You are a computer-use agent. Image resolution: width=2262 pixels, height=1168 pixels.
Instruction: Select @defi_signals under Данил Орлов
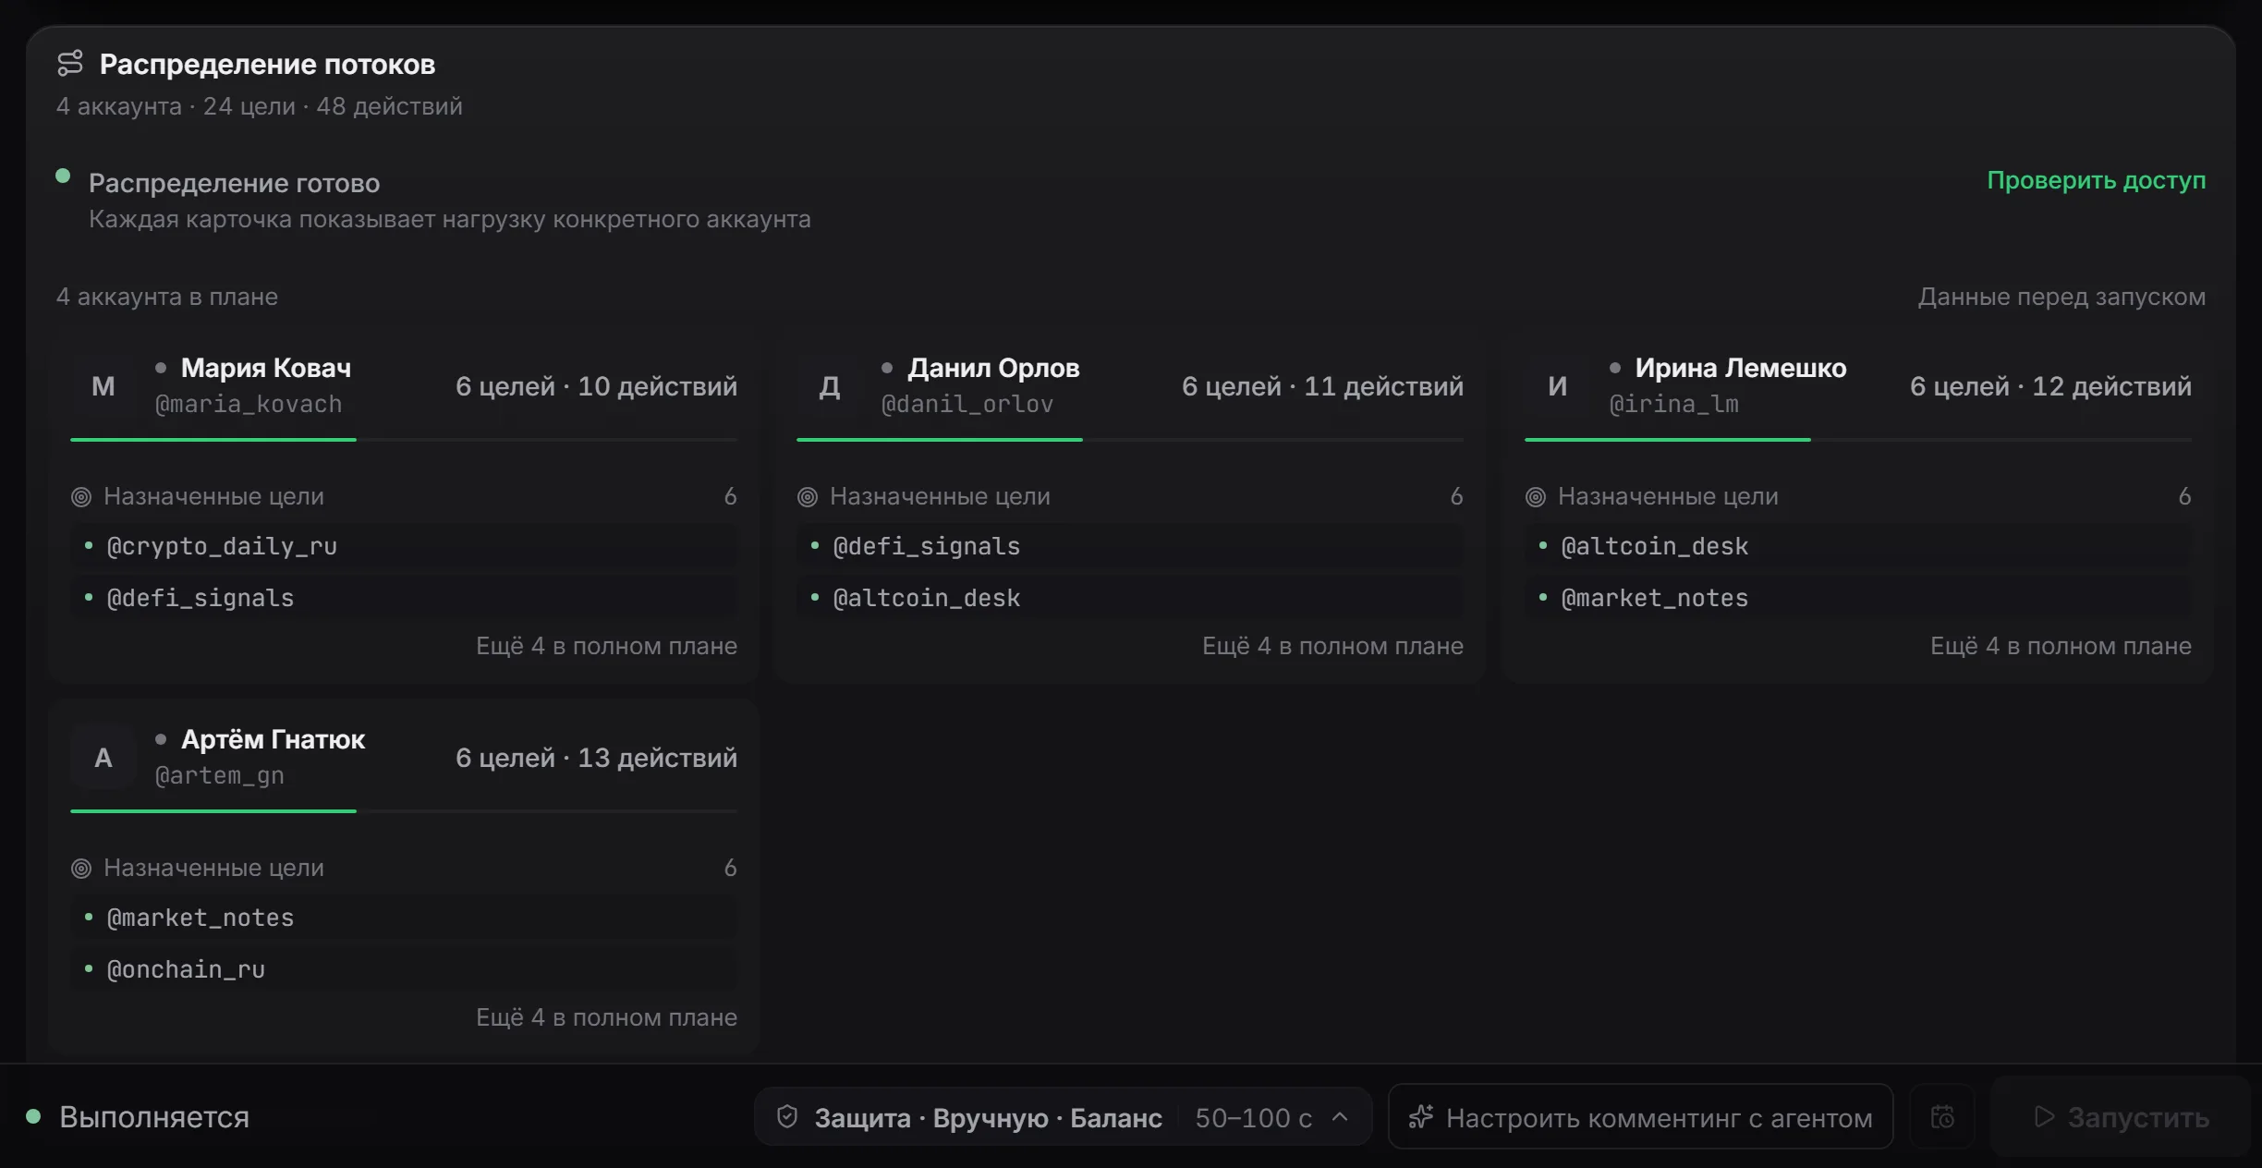(1130, 546)
